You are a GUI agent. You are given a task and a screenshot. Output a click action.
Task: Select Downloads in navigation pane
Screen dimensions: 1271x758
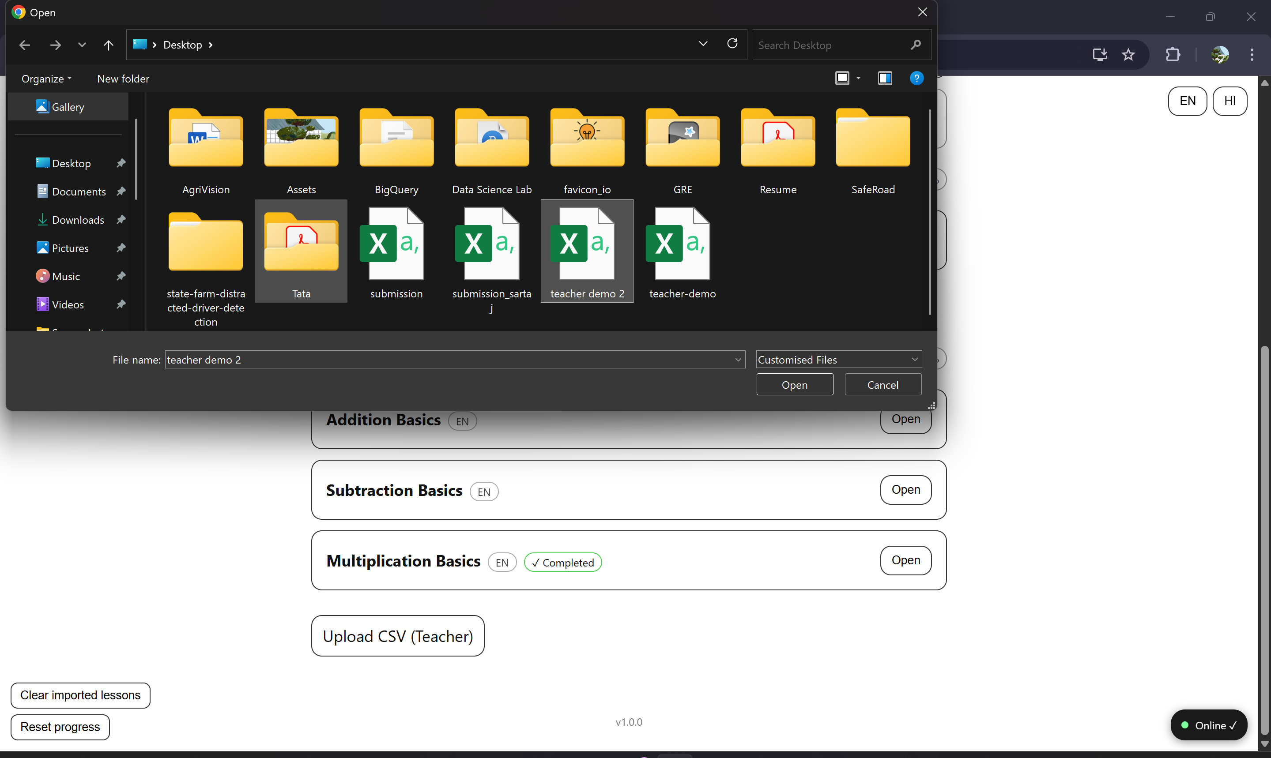(x=78, y=220)
